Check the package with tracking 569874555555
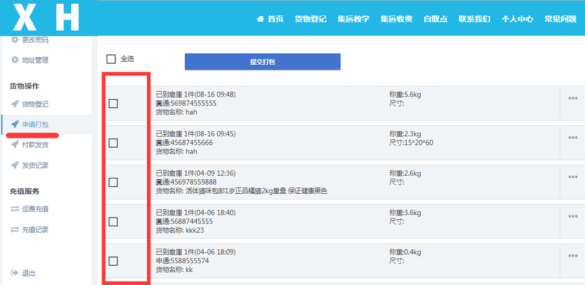This screenshot has width=585, height=285. [x=113, y=103]
